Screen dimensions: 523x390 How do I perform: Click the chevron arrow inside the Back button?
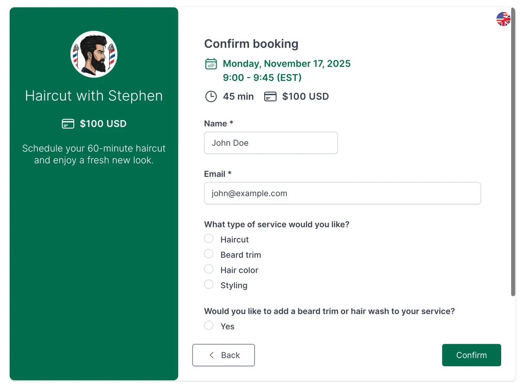point(212,355)
